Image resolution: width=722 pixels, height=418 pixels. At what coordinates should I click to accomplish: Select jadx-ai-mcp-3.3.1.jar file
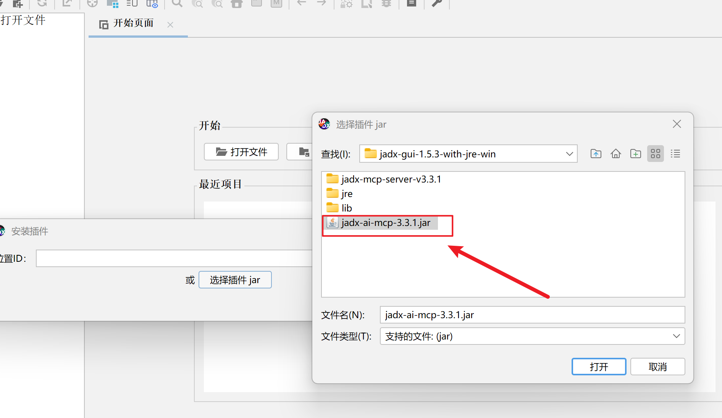(x=386, y=223)
